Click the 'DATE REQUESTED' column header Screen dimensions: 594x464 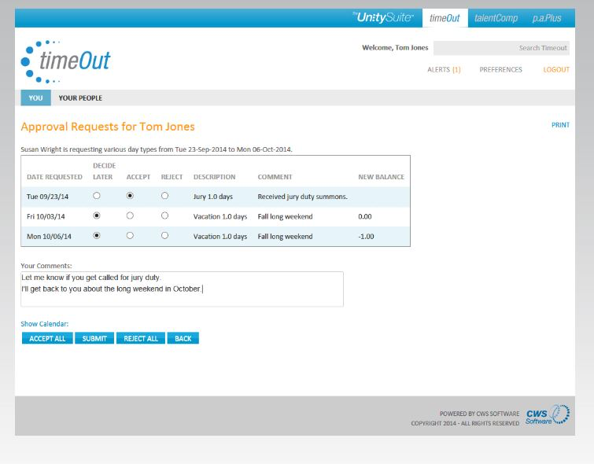(x=54, y=177)
